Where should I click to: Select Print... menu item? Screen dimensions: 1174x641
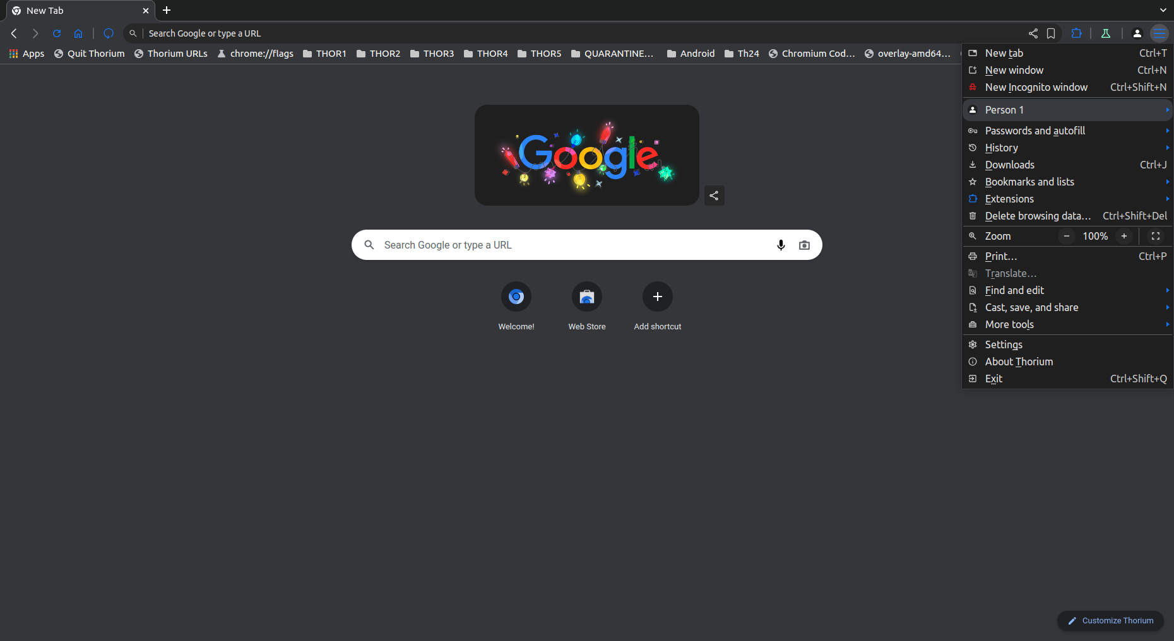pos(1067,256)
